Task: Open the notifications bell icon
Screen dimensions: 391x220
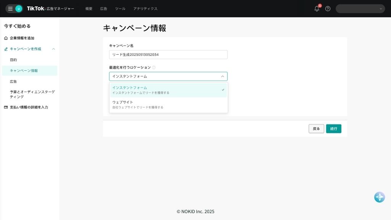Action: pos(317,8)
